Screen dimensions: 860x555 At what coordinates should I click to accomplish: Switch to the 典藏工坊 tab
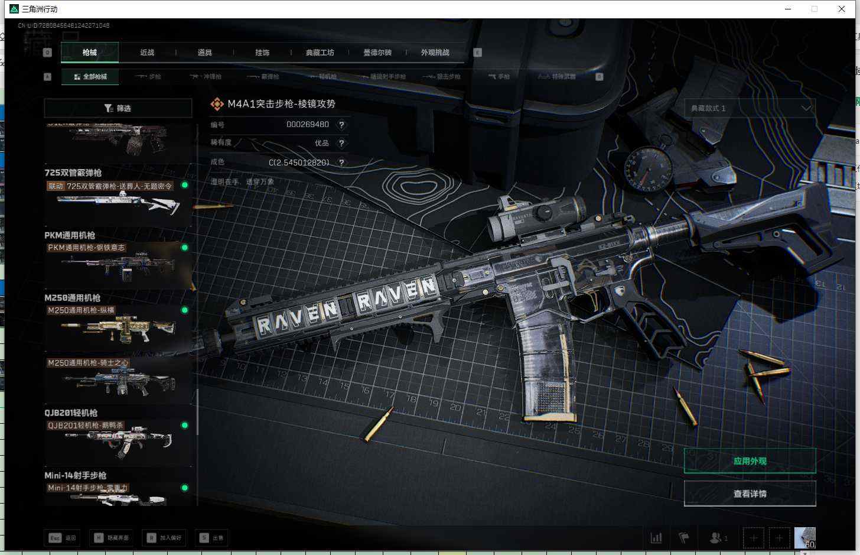pyautogui.click(x=320, y=53)
